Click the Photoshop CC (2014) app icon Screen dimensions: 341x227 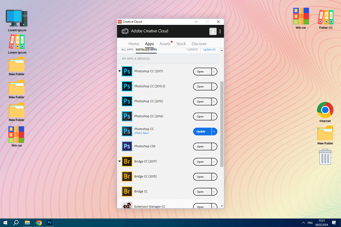pyautogui.click(x=127, y=116)
